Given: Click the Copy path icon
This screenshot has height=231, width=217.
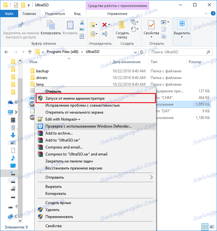Looking at the screenshot, I should click(82, 29).
